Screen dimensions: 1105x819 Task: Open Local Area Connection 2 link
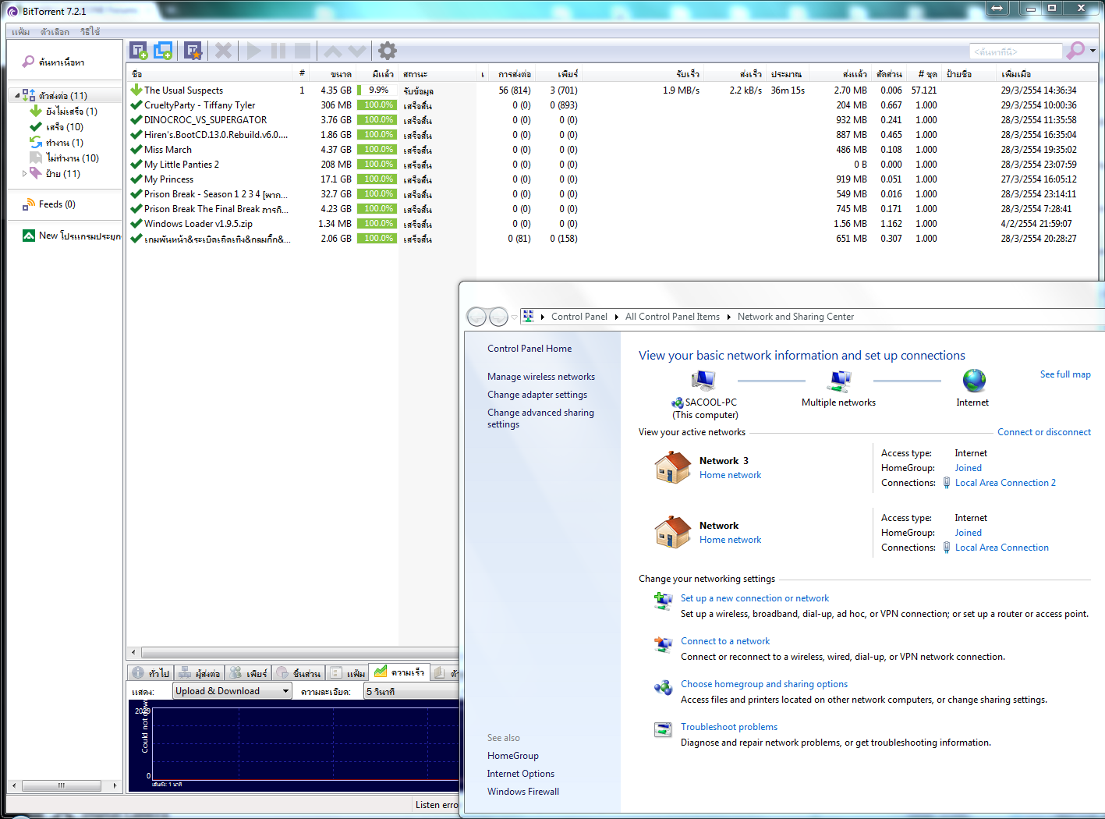click(x=1005, y=483)
